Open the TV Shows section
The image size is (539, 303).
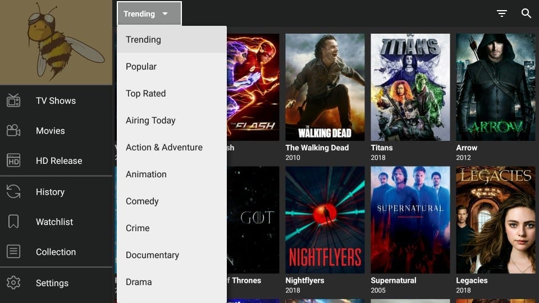pyautogui.click(x=56, y=100)
